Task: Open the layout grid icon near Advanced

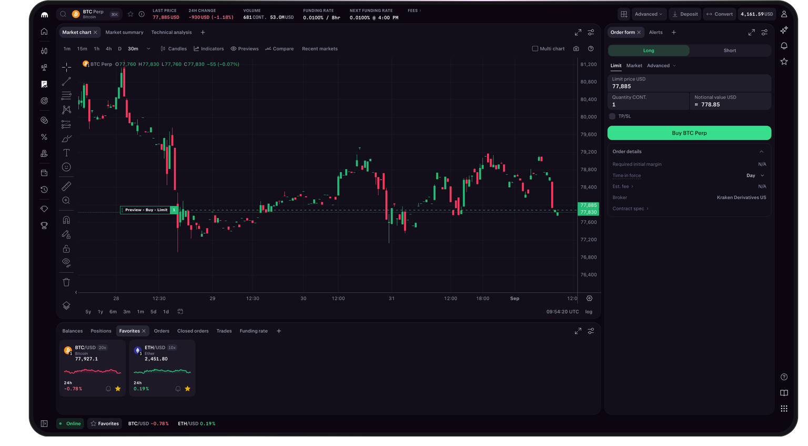Action: click(624, 14)
